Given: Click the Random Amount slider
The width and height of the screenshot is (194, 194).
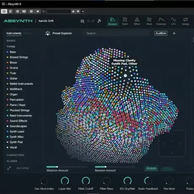Looking at the screenshot, I should (115, 167).
